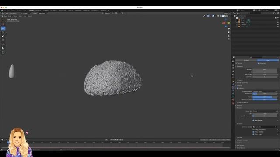Expand the Children panel
Viewport: 280px width, 157px height.
[x=239, y=143]
